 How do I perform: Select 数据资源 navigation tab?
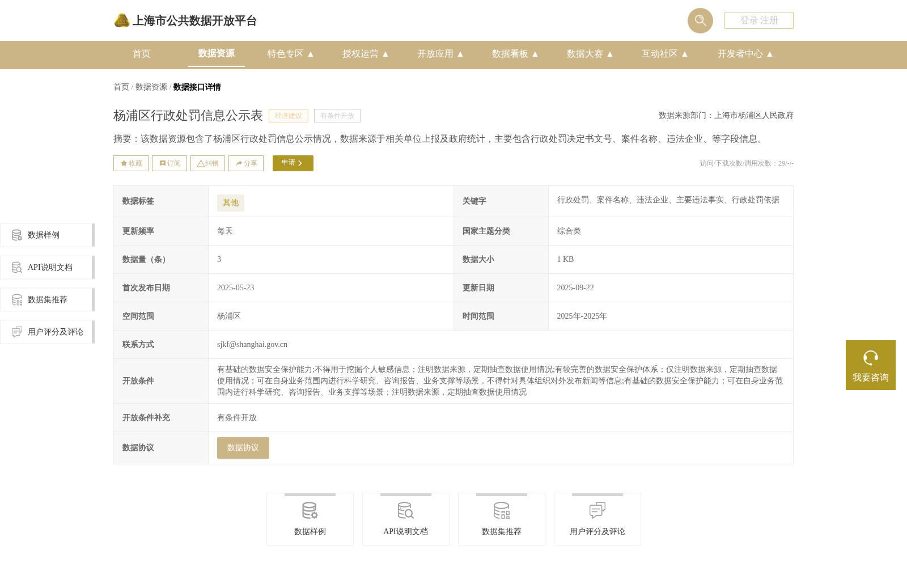pyautogui.click(x=217, y=53)
